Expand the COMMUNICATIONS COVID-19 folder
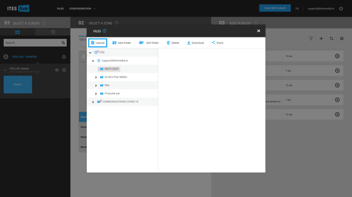This screenshot has height=197, width=352. pos(93,102)
